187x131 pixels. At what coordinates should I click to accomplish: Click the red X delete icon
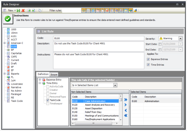point(23,10)
